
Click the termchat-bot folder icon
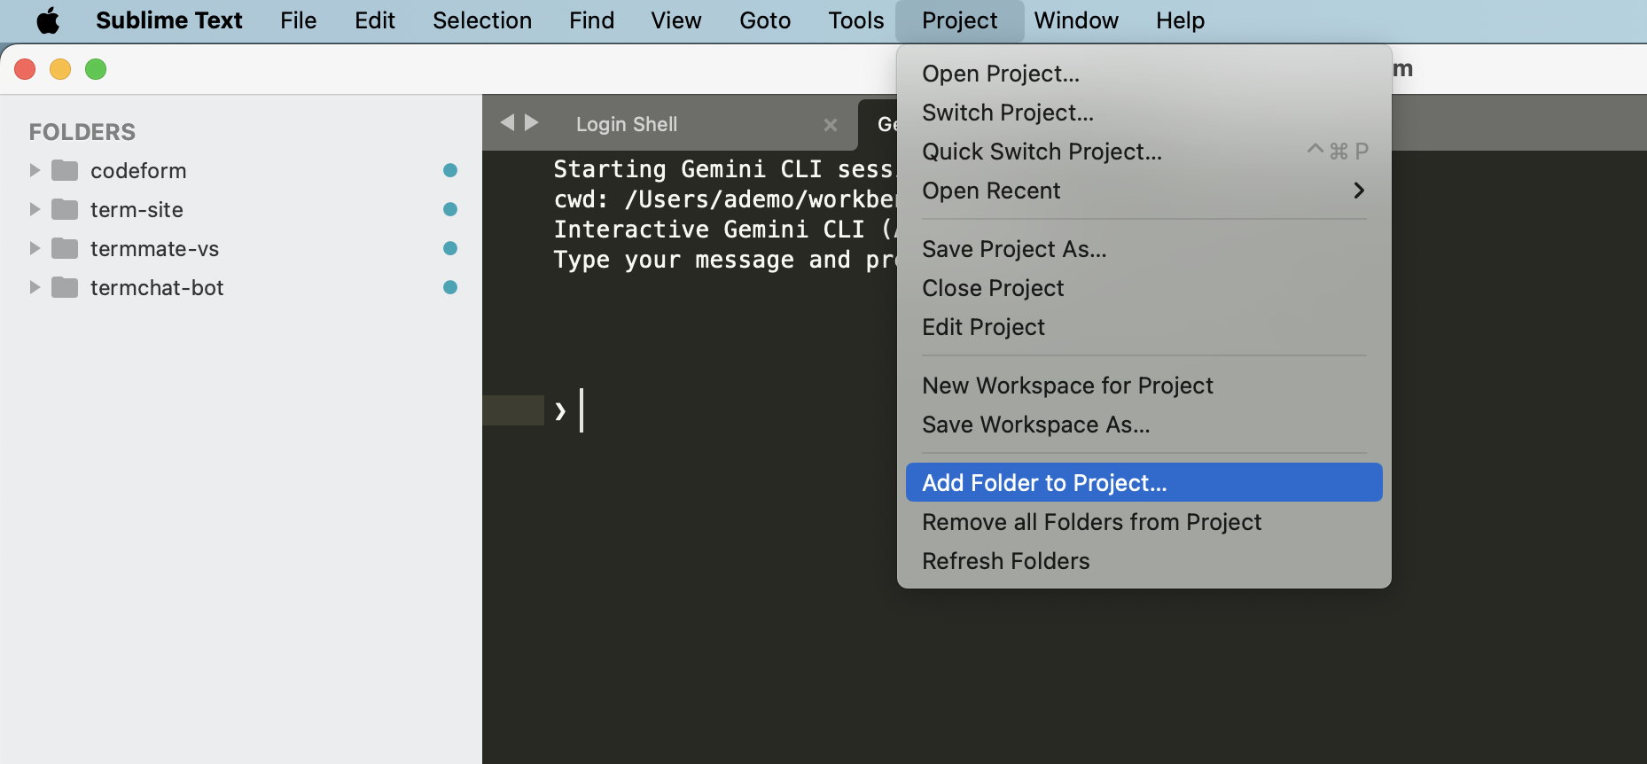[x=65, y=287]
